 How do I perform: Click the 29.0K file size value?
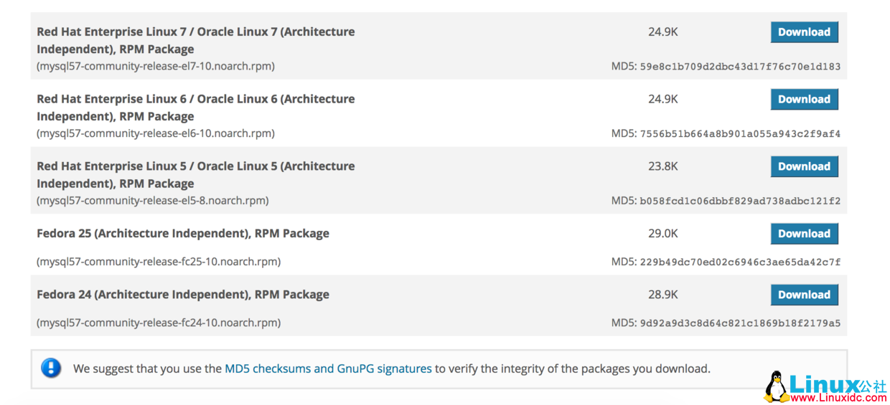[662, 234]
